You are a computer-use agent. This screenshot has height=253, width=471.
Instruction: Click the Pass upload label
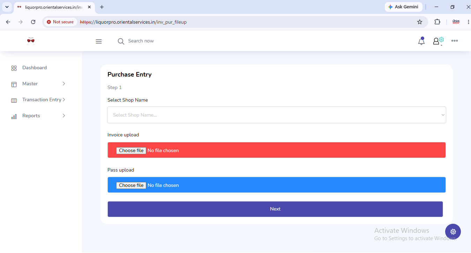point(121,170)
